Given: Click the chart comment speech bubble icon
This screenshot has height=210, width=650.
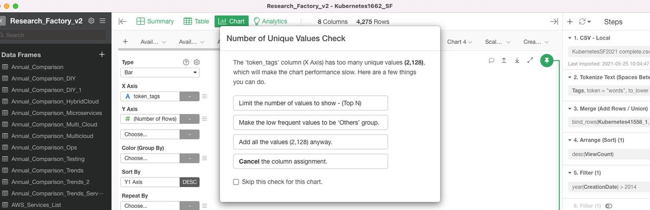Looking at the screenshot, I should [491, 61].
